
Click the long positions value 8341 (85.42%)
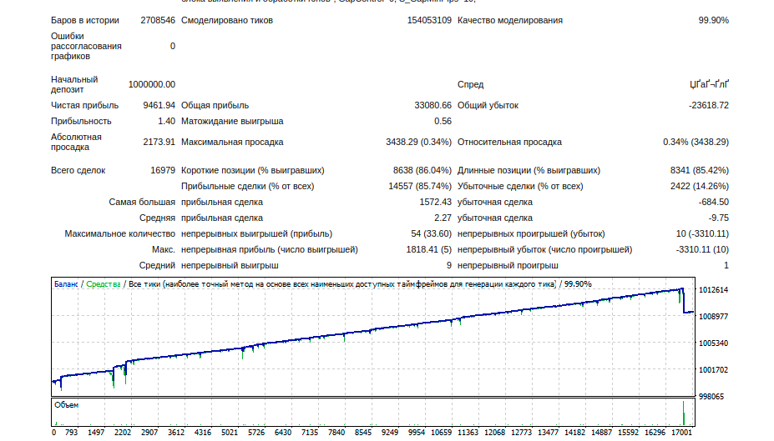(x=700, y=170)
